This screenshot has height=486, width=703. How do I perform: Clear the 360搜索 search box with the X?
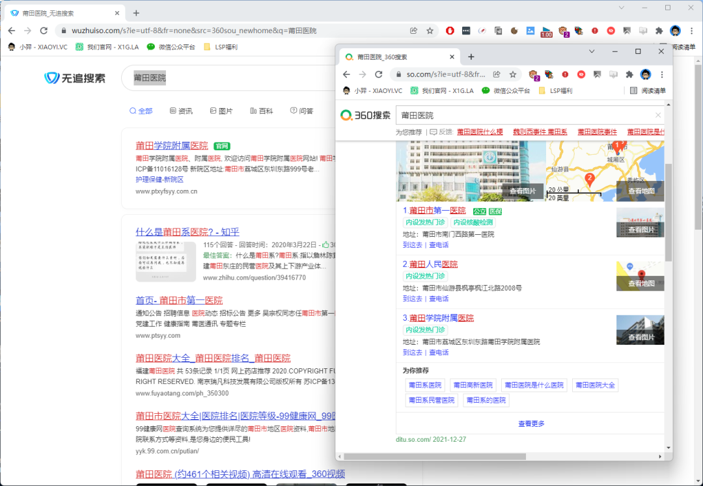[x=657, y=115]
